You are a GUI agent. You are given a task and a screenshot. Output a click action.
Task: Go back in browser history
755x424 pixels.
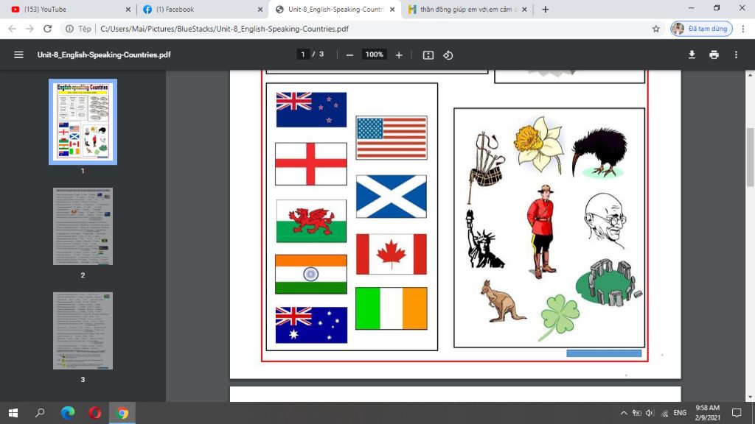[x=13, y=29]
